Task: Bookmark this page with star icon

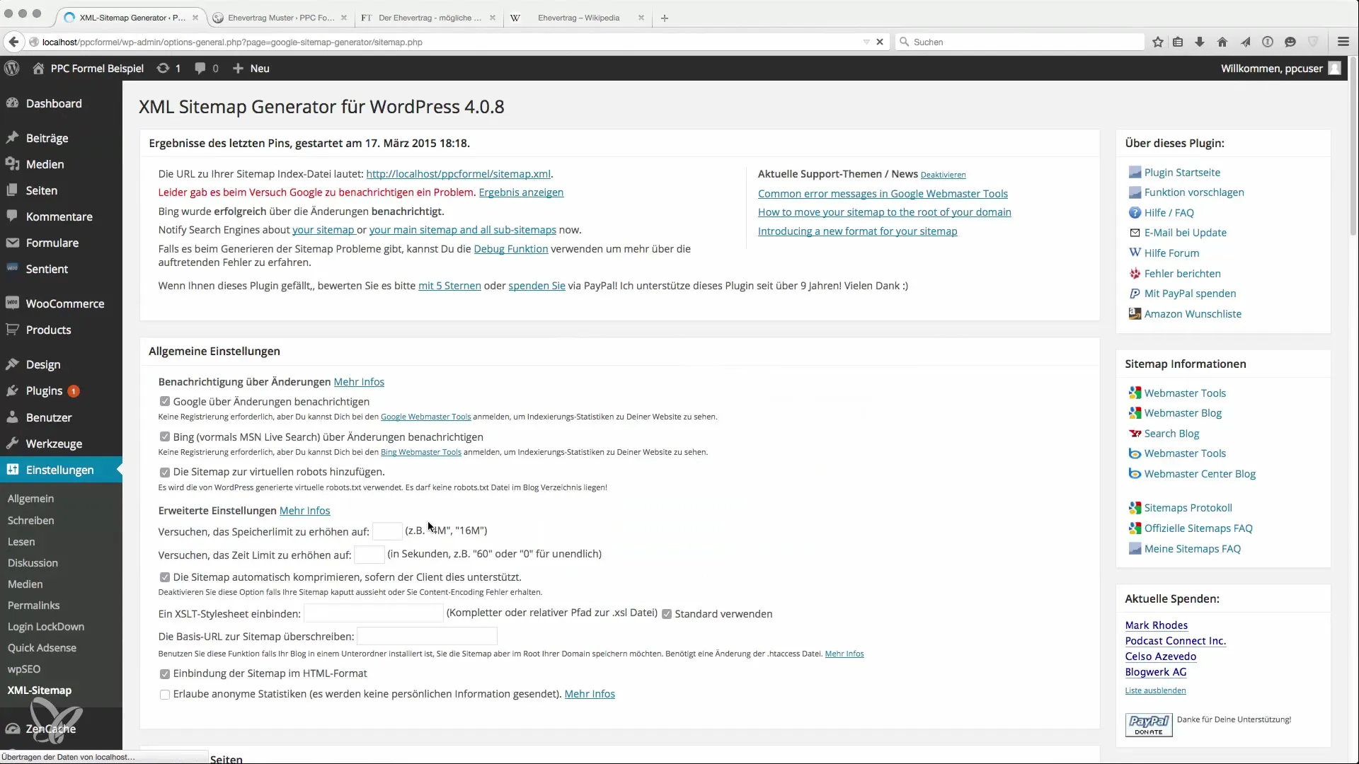Action: [1158, 42]
